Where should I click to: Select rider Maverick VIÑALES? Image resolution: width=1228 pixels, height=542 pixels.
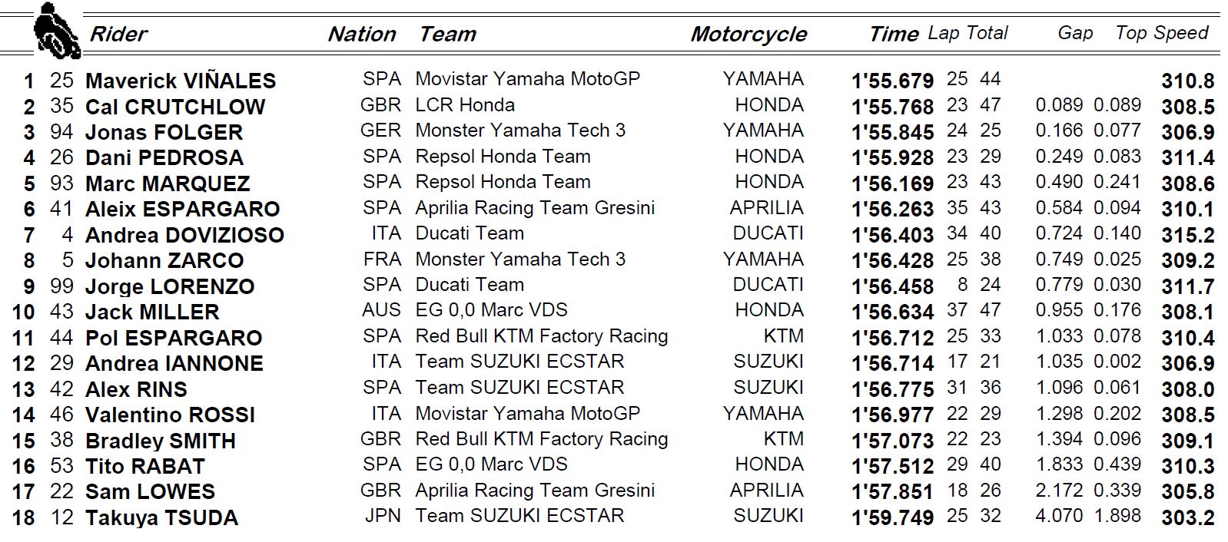pos(181,81)
